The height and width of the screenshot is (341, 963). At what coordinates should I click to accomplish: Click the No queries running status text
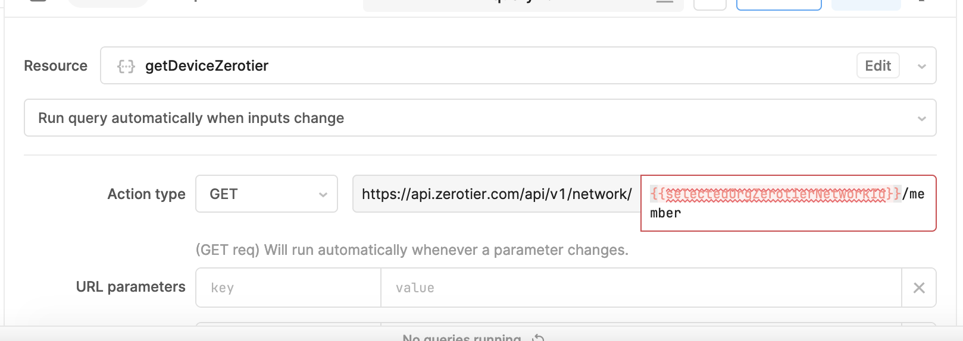click(462, 337)
